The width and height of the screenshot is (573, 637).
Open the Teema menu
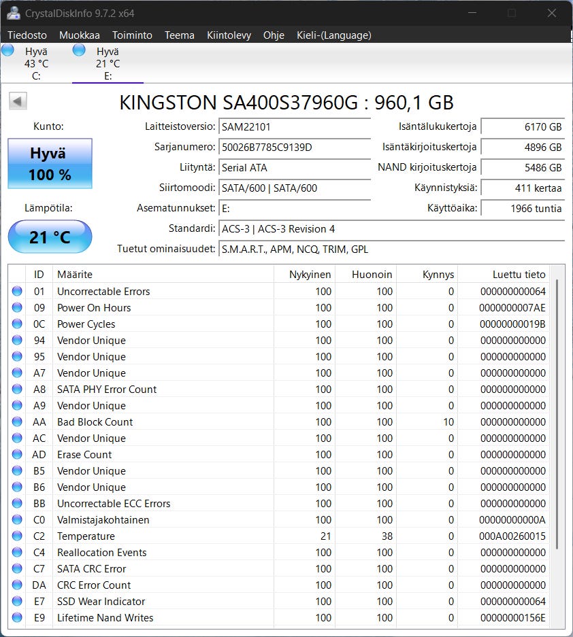click(180, 35)
